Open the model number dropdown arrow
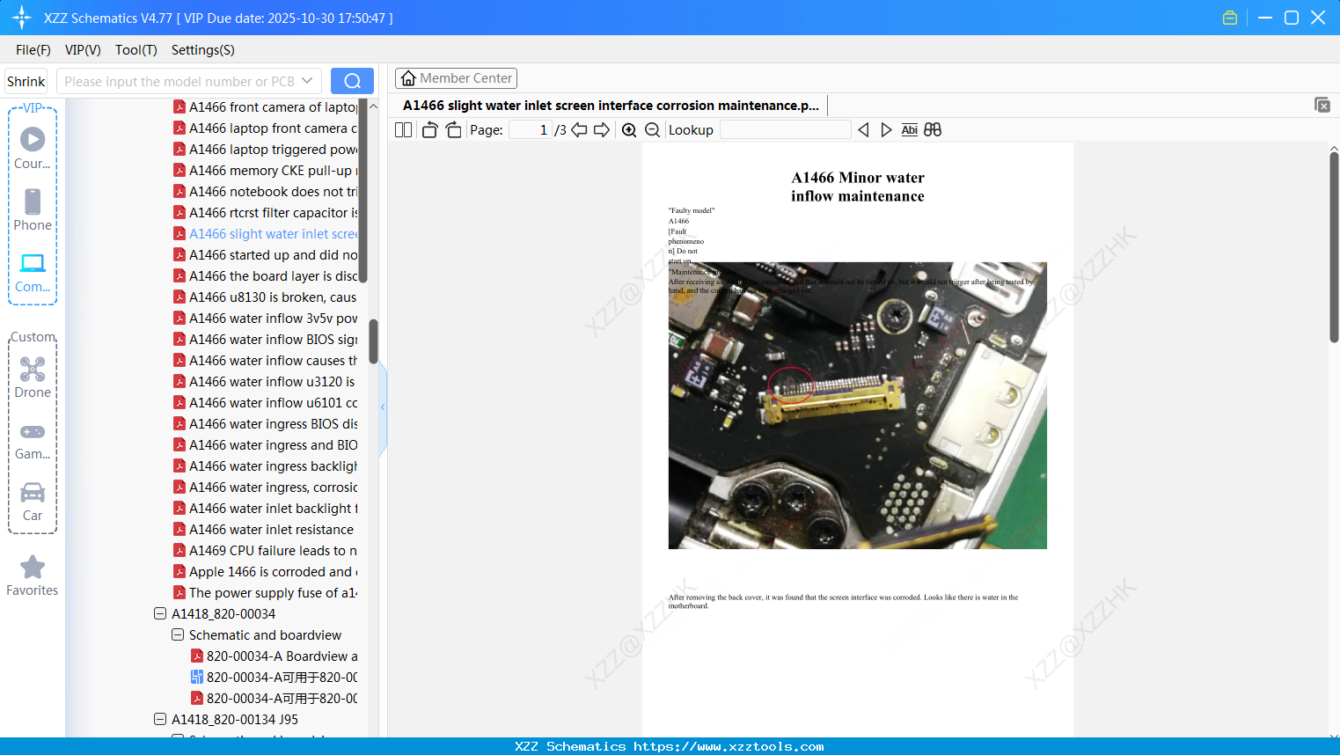Viewport: 1340px width, 755px height. [x=307, y=81]
